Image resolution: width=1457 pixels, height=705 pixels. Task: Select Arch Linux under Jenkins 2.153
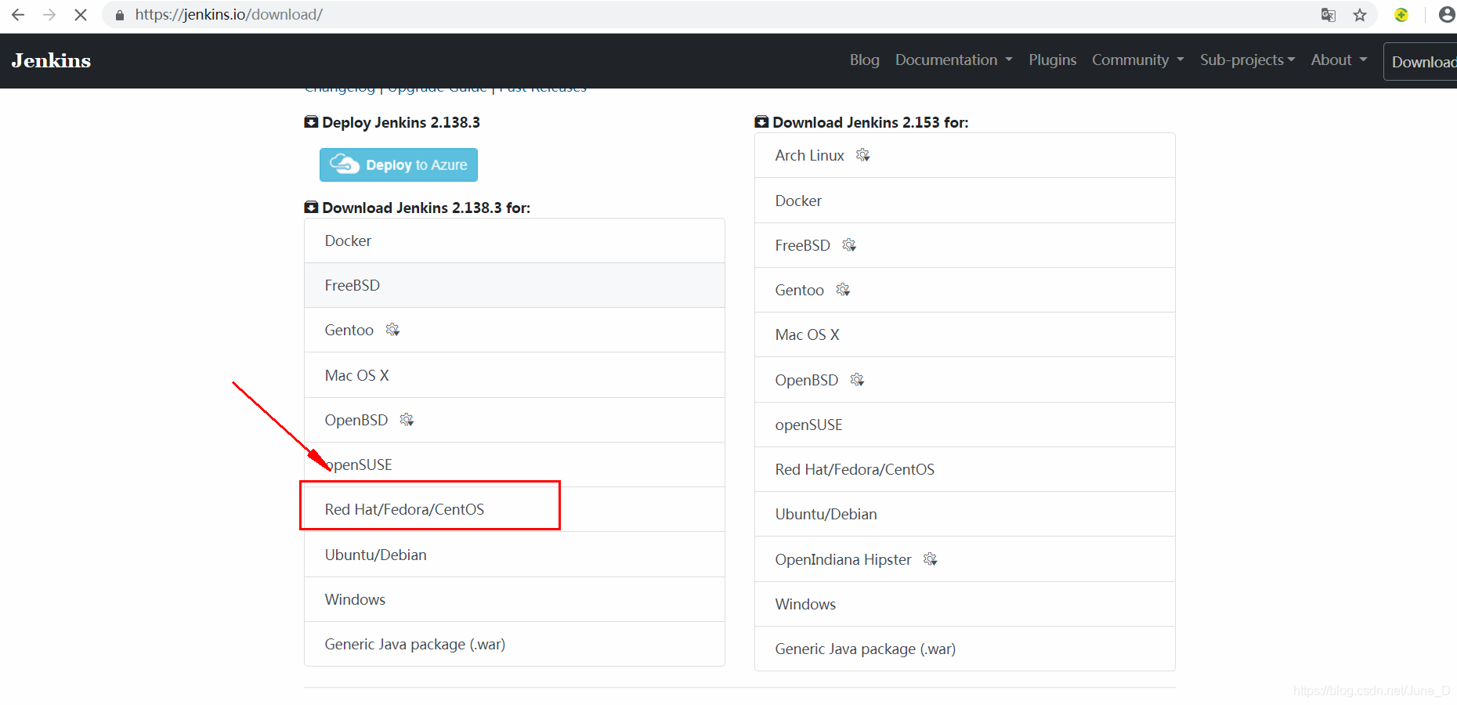pos(965,155)
